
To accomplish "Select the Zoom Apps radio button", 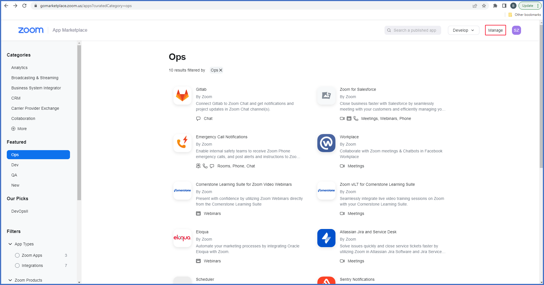I will [17, 255].
